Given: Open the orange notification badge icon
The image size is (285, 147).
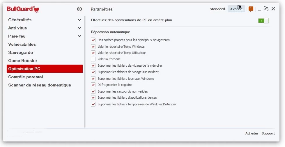Looking at the screenshot, I should tap(251, 9).
